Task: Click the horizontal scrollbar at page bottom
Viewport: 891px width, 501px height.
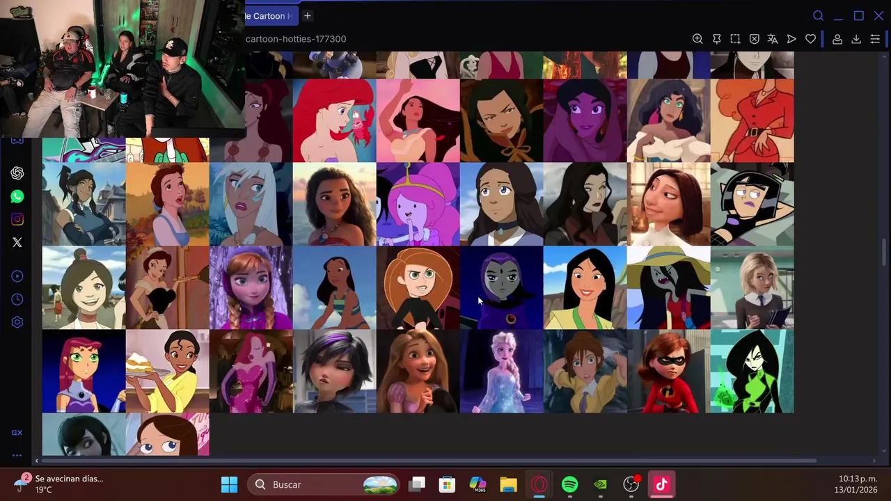Action: (x=429, y=461)
